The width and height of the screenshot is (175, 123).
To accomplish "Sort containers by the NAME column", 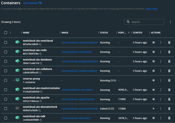I will [x=26, y=33].
